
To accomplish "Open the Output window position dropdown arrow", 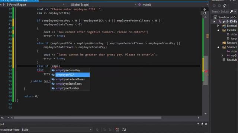I will coord(198,124).
